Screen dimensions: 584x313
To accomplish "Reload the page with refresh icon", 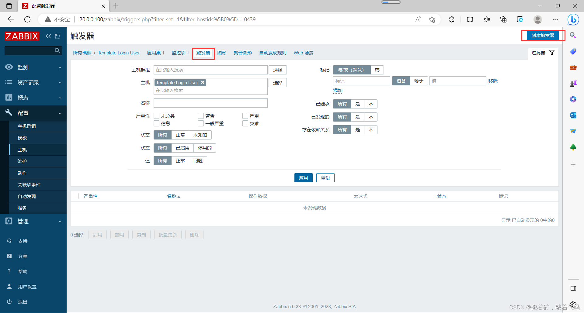I will click(27, 19).
